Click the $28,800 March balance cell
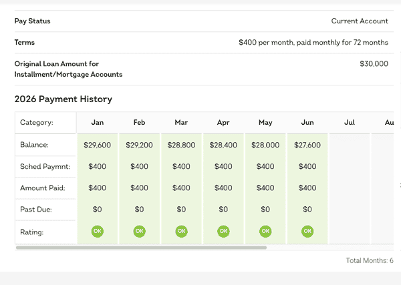Image resolution: width=401 pixels, height=285 pixels. tap(181, 145)
